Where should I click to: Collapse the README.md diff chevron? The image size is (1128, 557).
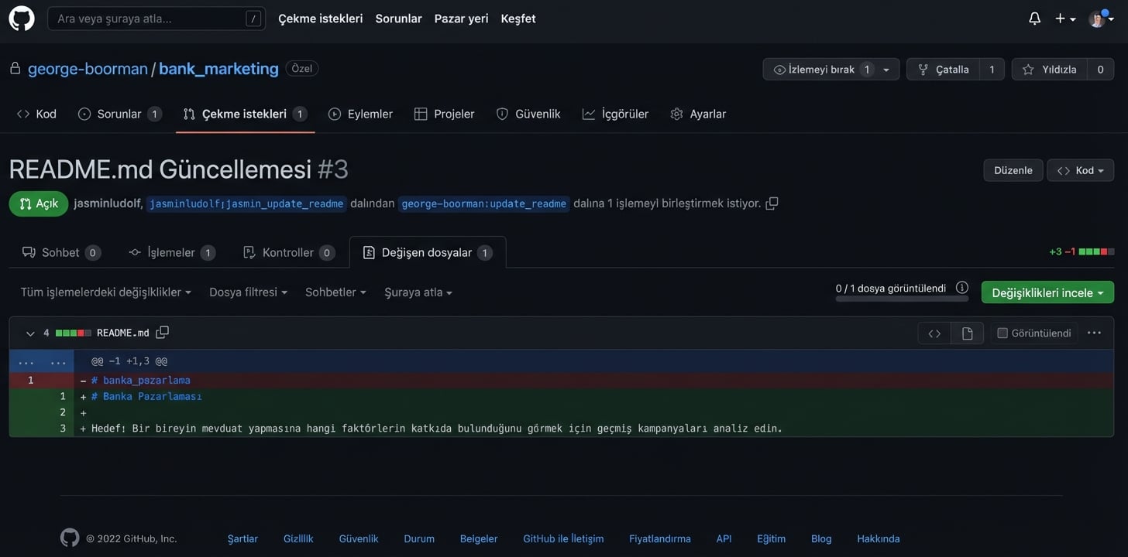[30, 333]
